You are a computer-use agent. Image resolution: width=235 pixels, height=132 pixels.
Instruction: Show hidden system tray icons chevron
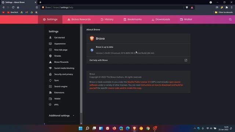click(x=195, y=128)
